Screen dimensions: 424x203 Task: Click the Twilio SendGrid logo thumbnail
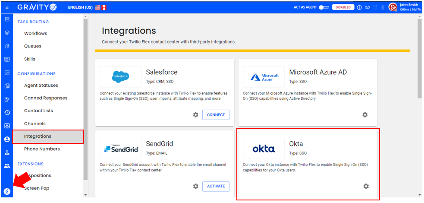tap(120, 148)
